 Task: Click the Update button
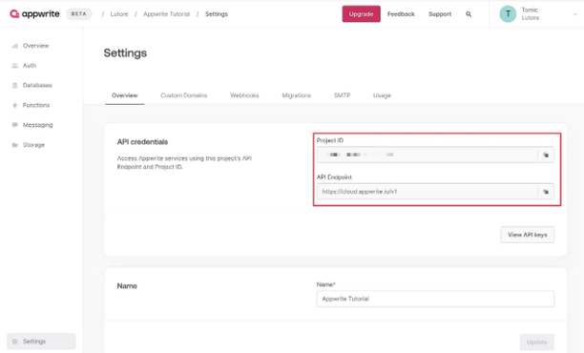coord(536,342)
